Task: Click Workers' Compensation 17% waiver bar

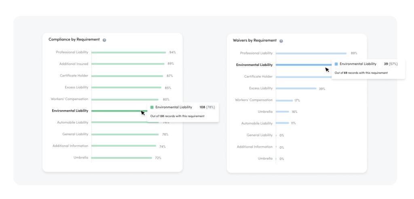Action: [284, 100]
